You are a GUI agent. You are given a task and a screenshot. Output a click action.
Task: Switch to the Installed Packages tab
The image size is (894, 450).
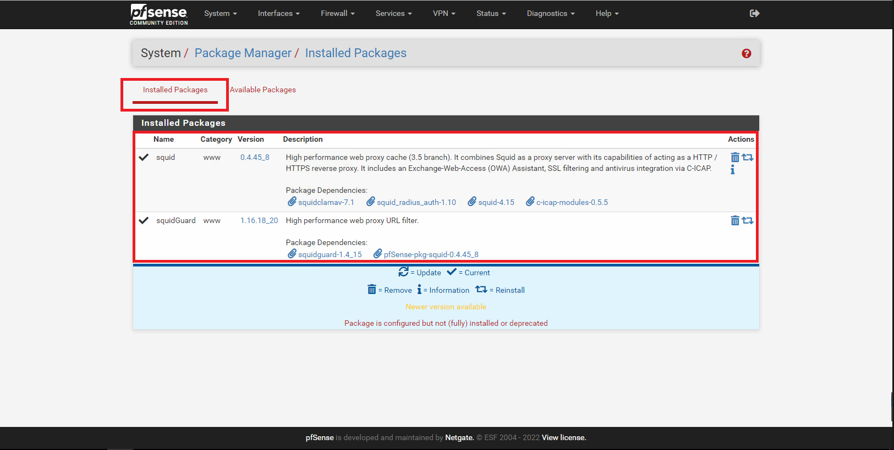point(175,90)
